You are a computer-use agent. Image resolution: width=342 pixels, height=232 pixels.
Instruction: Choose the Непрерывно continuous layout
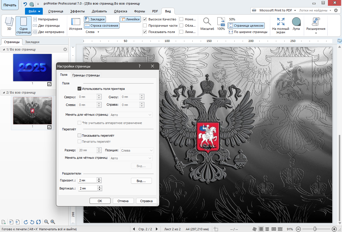(45, 19)
